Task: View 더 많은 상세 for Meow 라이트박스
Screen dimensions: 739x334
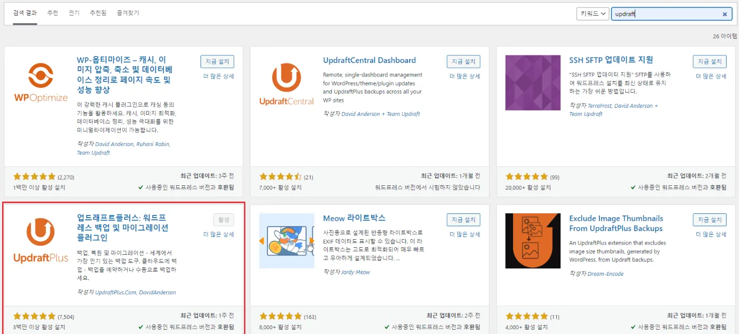Action: click(465, 235)
